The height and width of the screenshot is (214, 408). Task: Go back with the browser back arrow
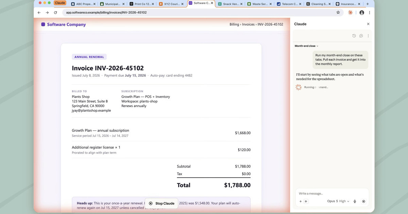[39, 13]
